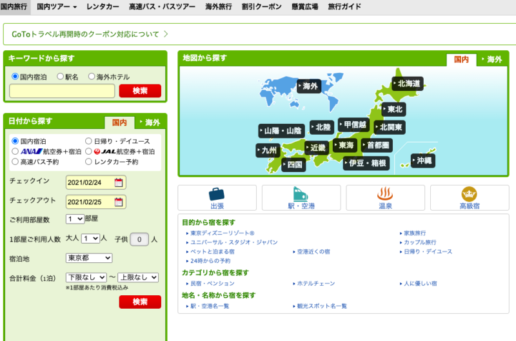Open 民宿・ペンション link
Screen dimensions: 516x341
click(212, 283)
